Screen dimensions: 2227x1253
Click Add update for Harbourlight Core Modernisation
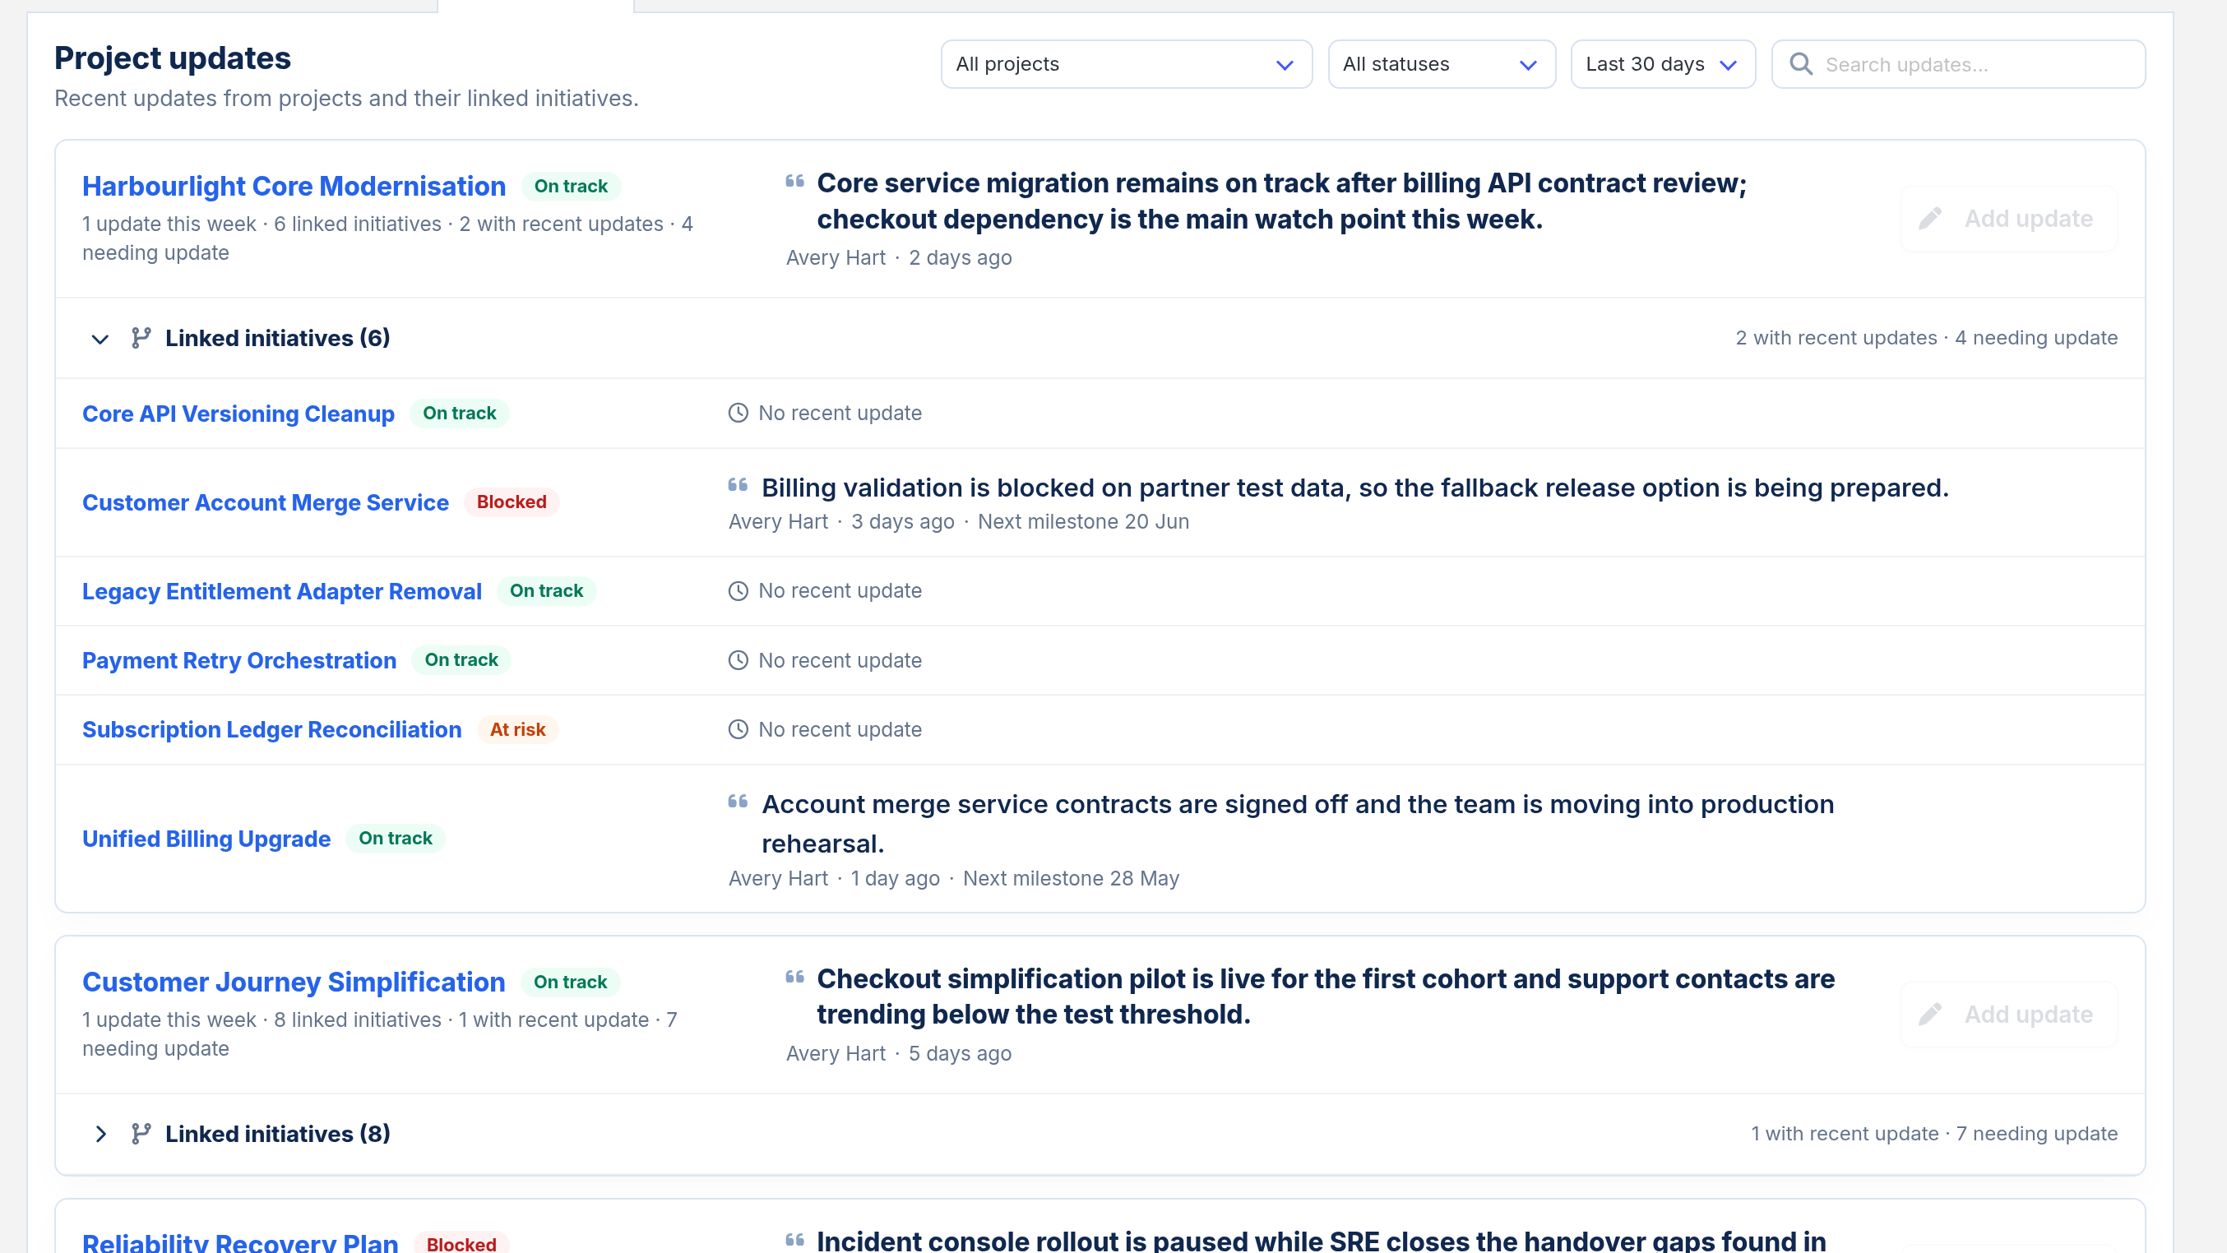2007,219
